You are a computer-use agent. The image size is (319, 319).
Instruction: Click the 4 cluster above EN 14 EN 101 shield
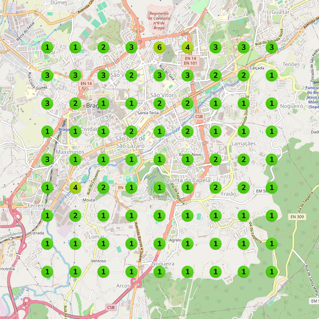click(188, 47)
